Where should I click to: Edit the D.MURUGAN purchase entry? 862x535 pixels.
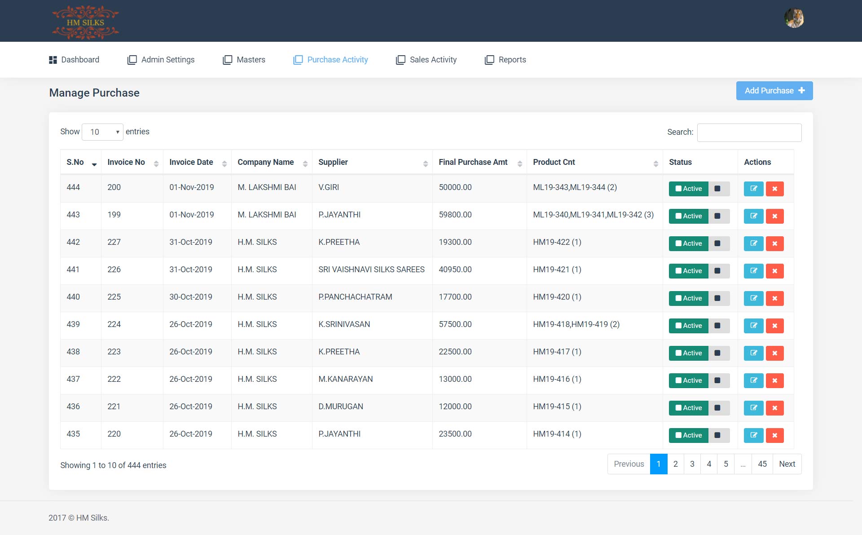[753, 408]
